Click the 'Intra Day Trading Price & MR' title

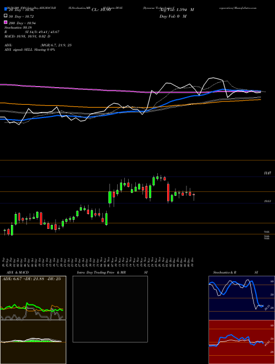coord(101,272)
